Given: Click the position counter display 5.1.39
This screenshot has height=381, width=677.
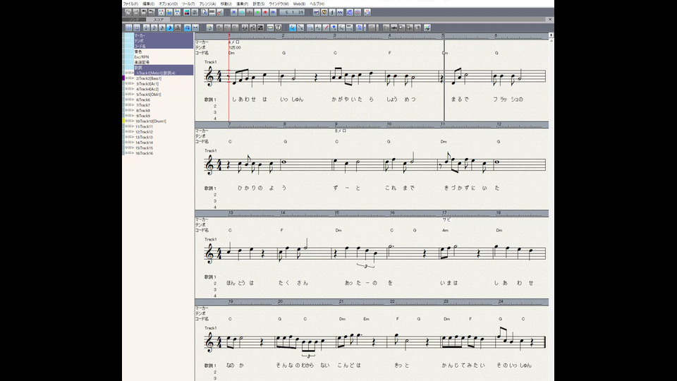Looking at the screenshot, I should pos(291,12).
